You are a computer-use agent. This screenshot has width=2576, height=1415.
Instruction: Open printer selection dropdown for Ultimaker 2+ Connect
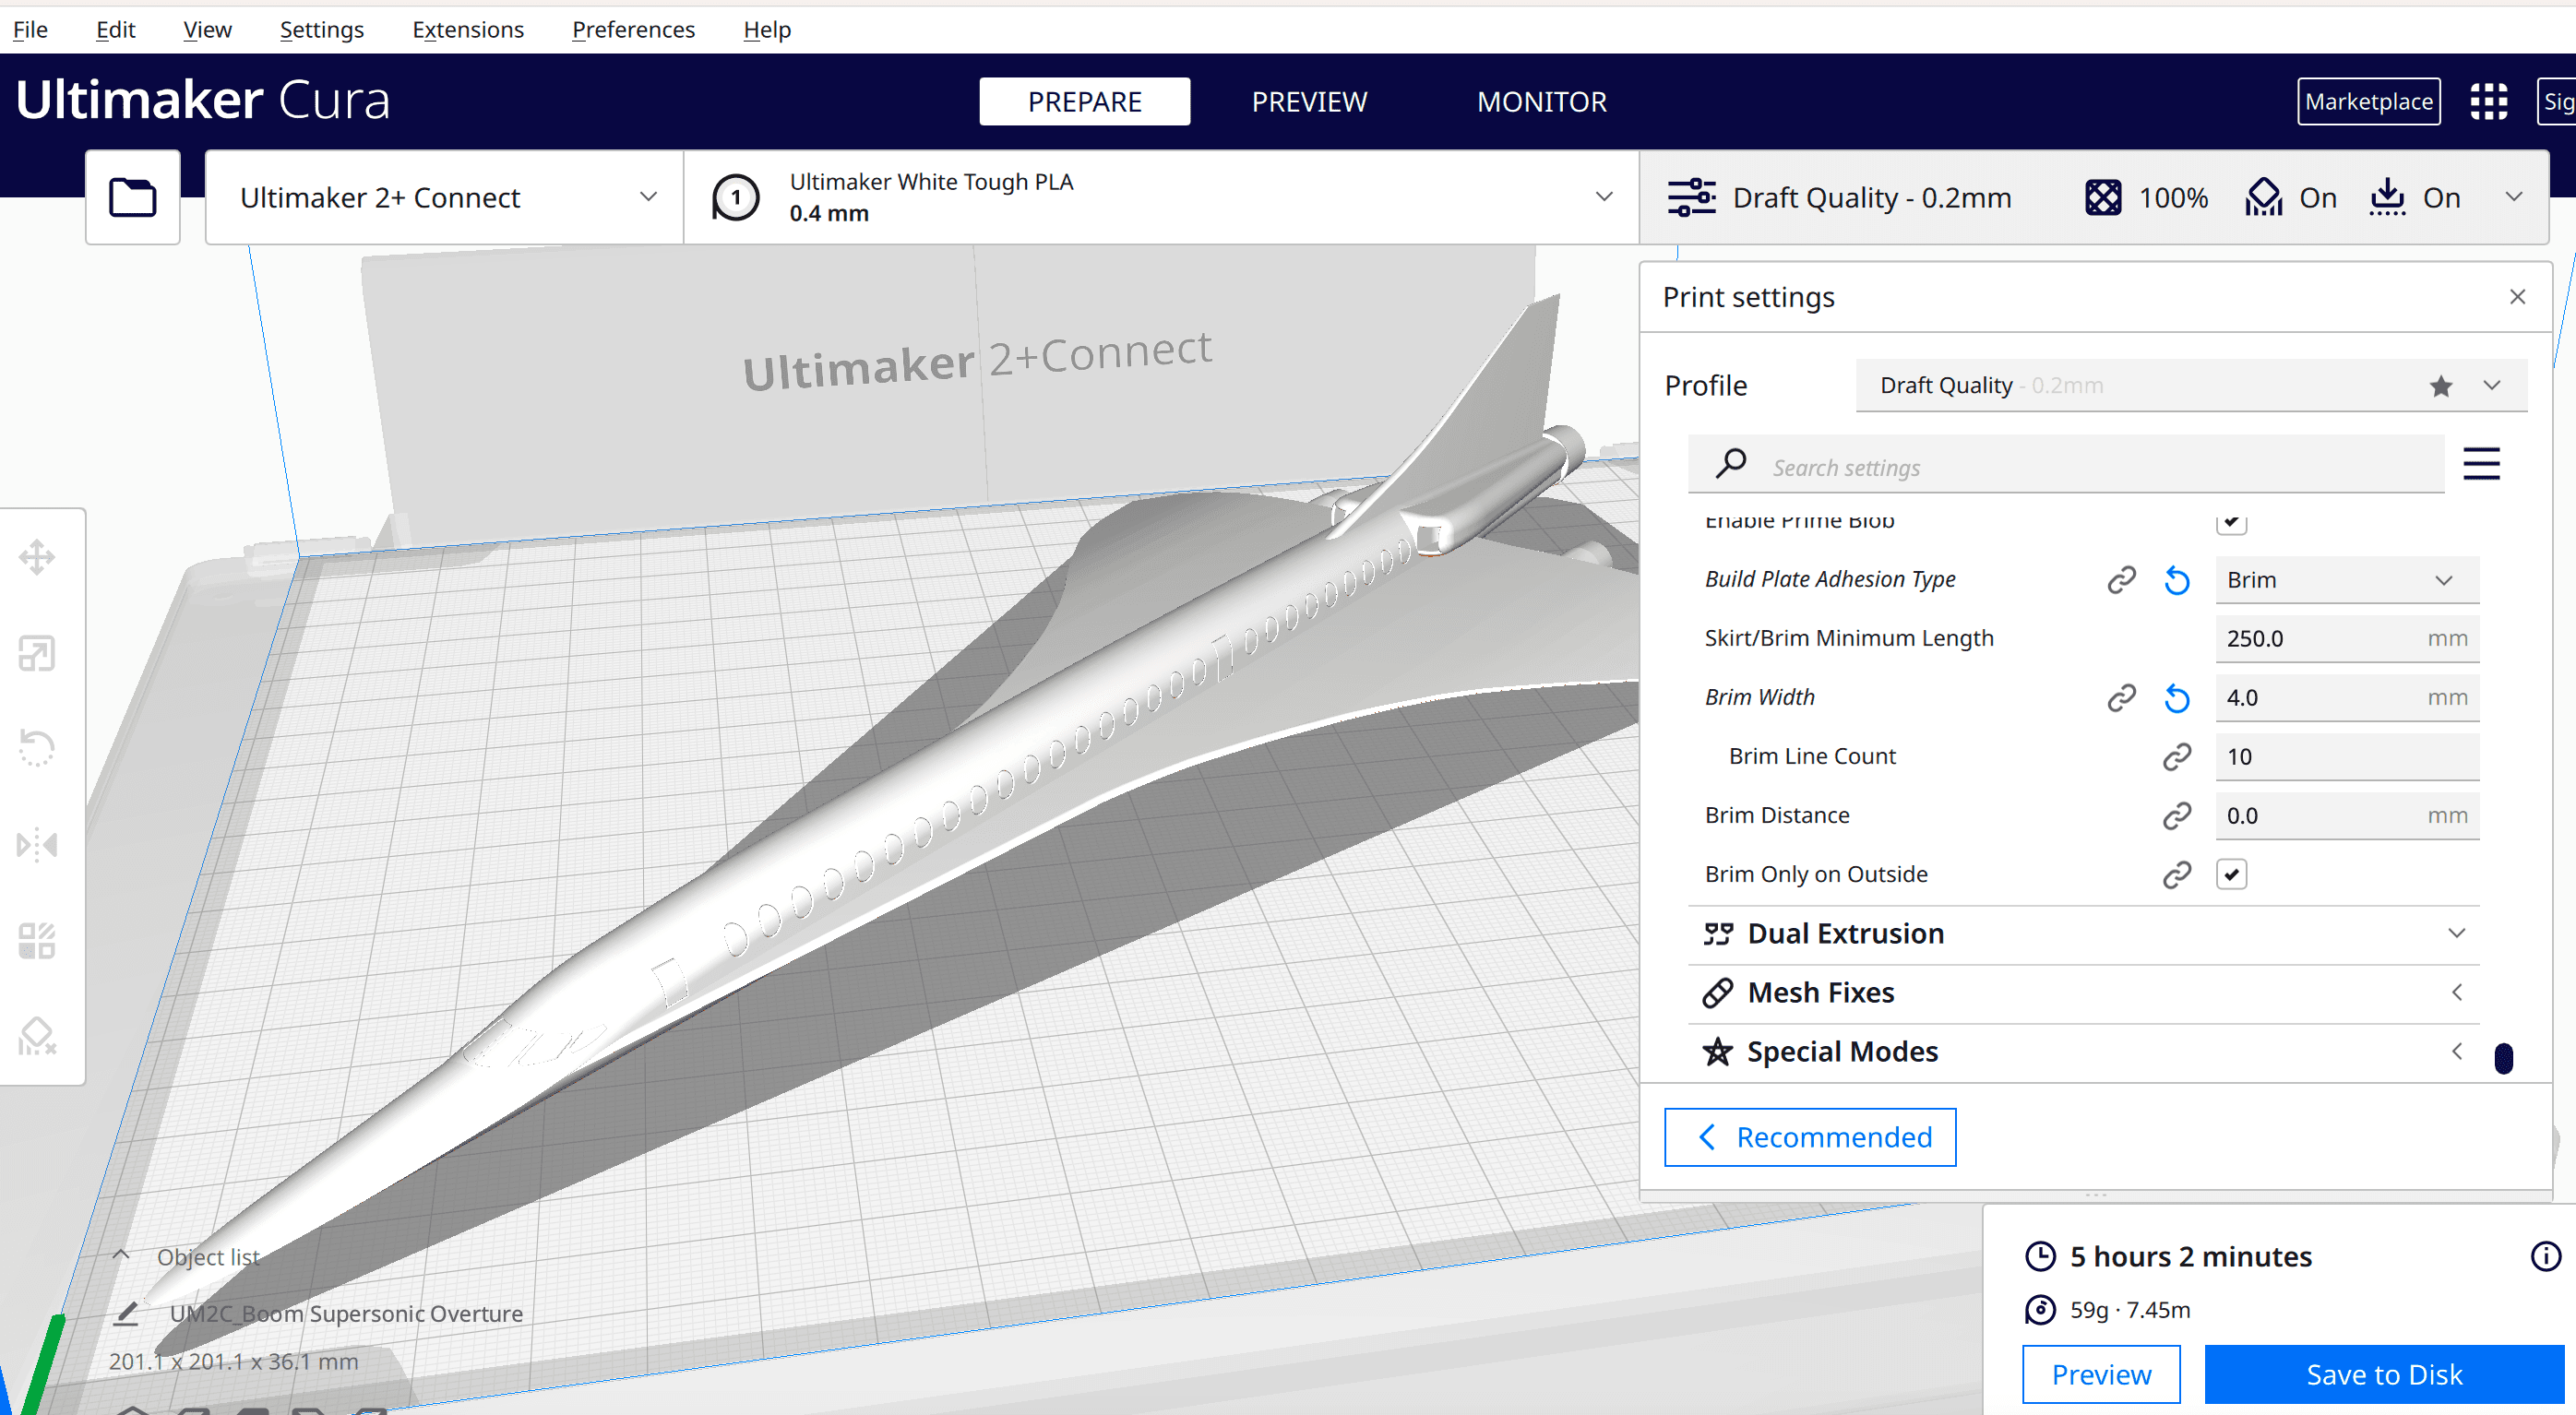click(x=443, y=196)
